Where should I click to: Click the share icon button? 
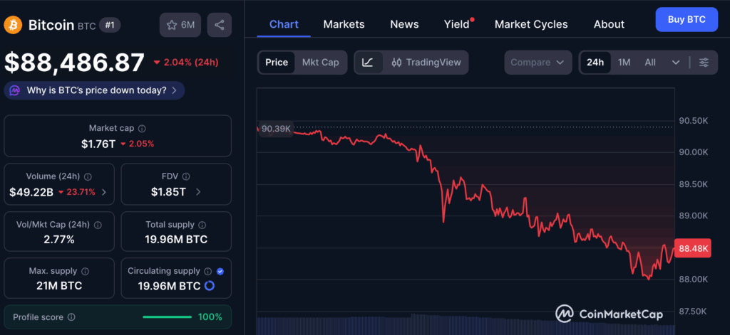219,25
